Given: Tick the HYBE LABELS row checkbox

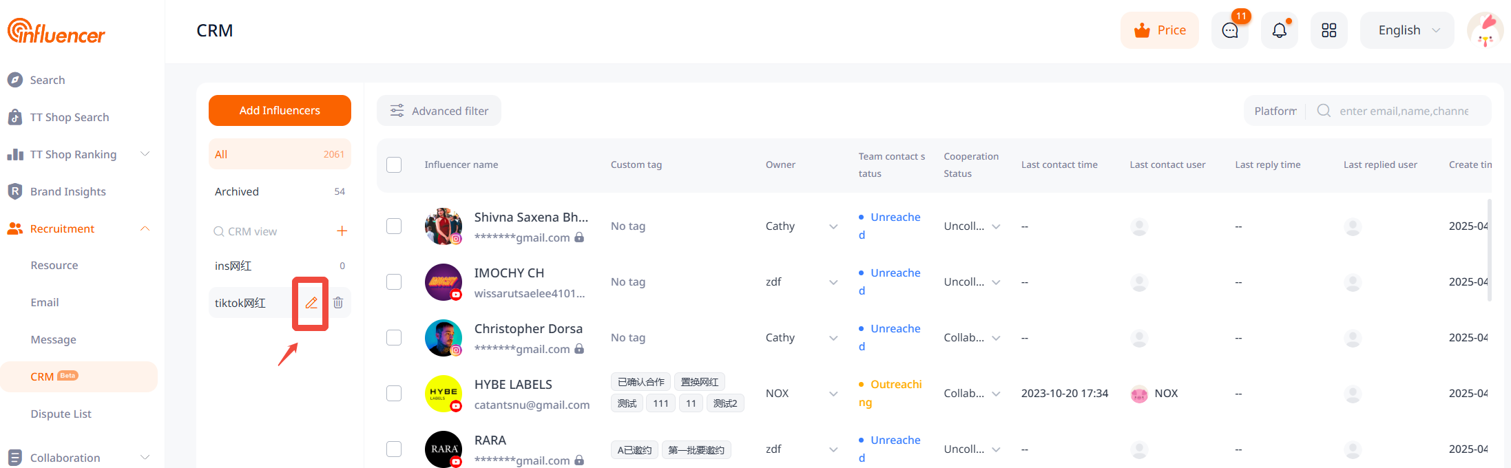Looking at the screenshot, I should click(394, 394).
